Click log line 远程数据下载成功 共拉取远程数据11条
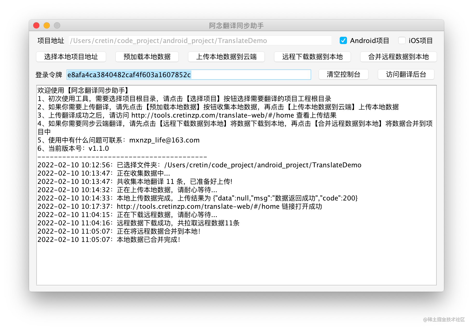The height and width of the screenshot is (330, 473). [x=138, y=223]
